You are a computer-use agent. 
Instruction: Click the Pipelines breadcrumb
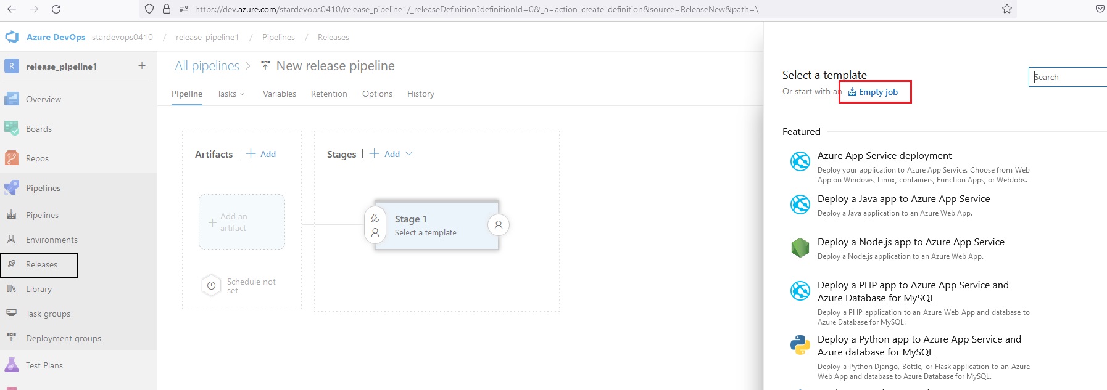point(278,37)
